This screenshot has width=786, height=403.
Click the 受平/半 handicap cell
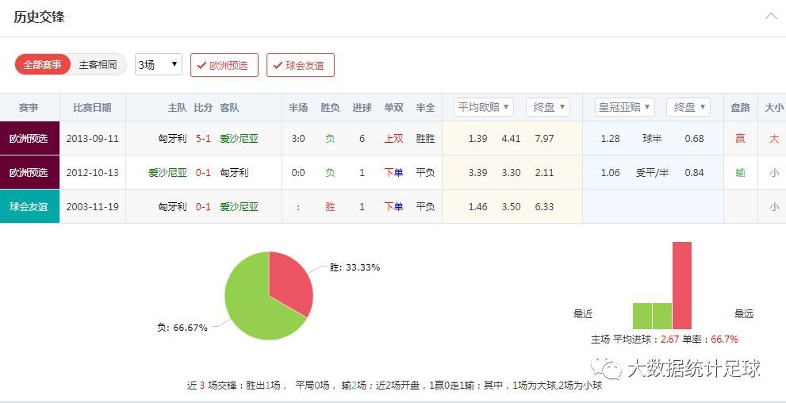click(x=652, y=172)
